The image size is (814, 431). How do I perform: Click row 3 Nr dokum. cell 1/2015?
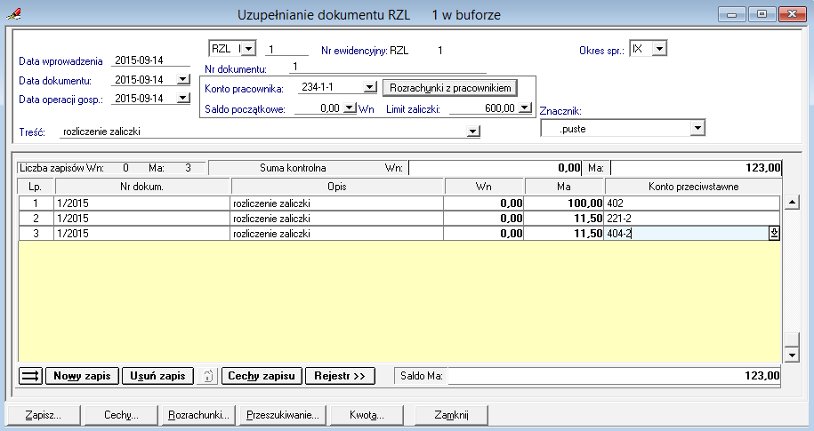pos(142,234)
